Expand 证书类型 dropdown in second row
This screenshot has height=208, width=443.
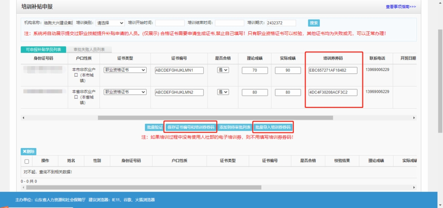point(125,92)
